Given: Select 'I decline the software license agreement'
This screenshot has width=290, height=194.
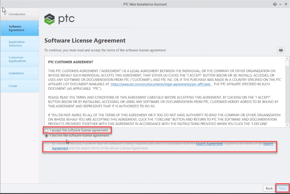Looking at the screenshot, I should pyautogui.click(x=46, y=136).
